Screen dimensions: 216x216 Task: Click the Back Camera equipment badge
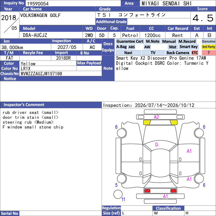[x=178, y=53]
